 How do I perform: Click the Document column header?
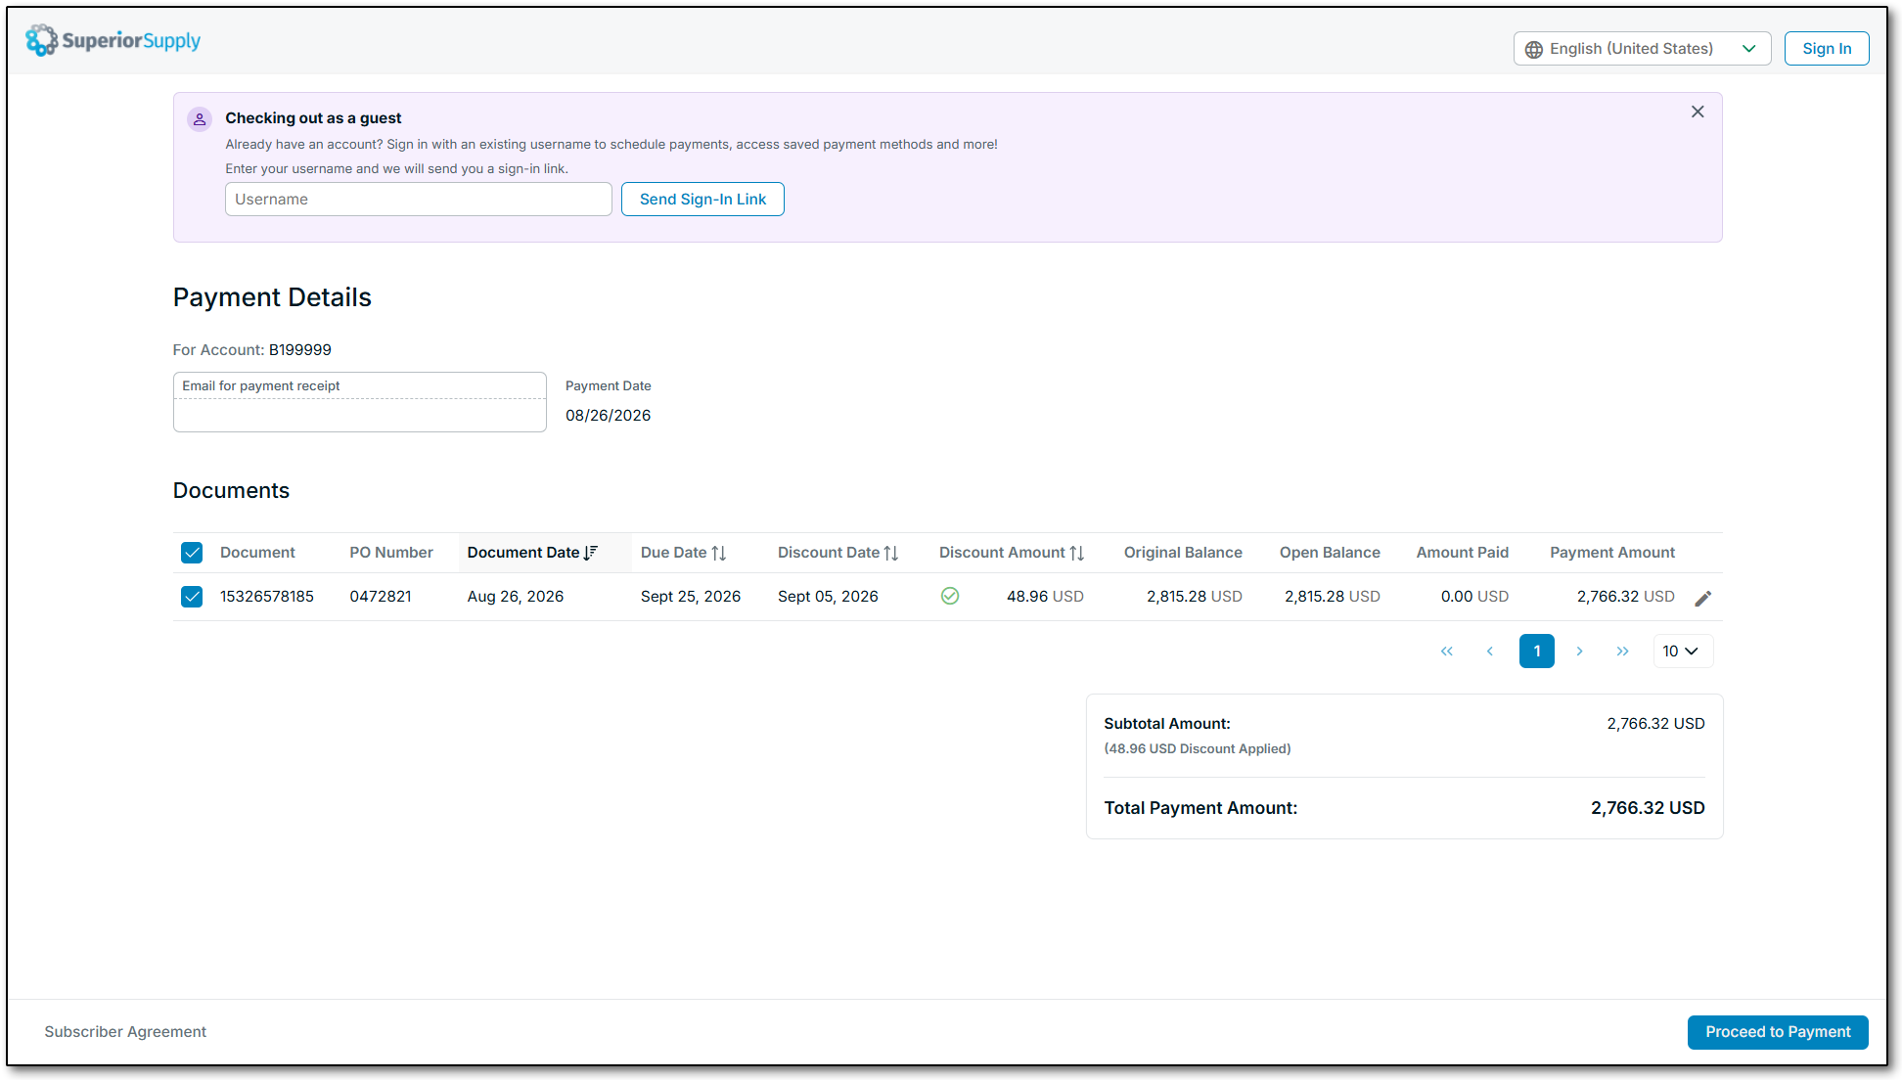click(257, 553)
